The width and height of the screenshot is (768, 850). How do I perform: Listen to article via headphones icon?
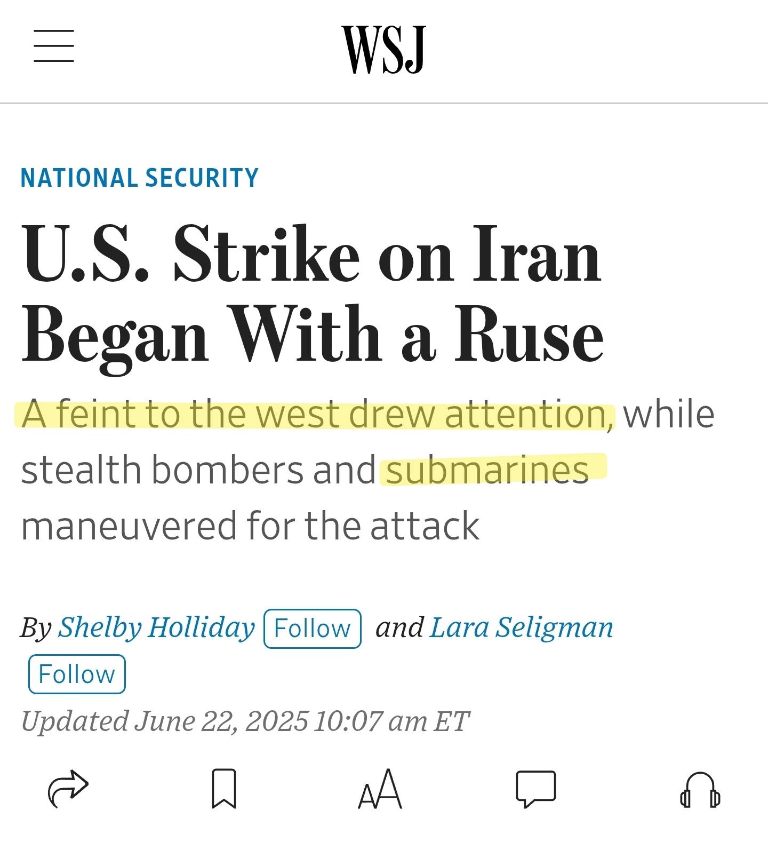[700, 790]
